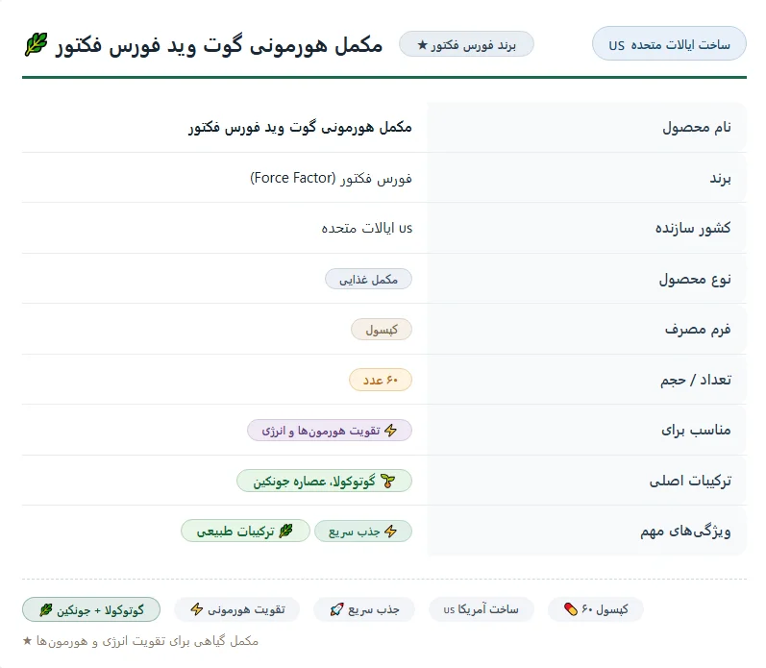Click the footer note مکمل گیاهی برای تقویت انرژی

[147, 641]
